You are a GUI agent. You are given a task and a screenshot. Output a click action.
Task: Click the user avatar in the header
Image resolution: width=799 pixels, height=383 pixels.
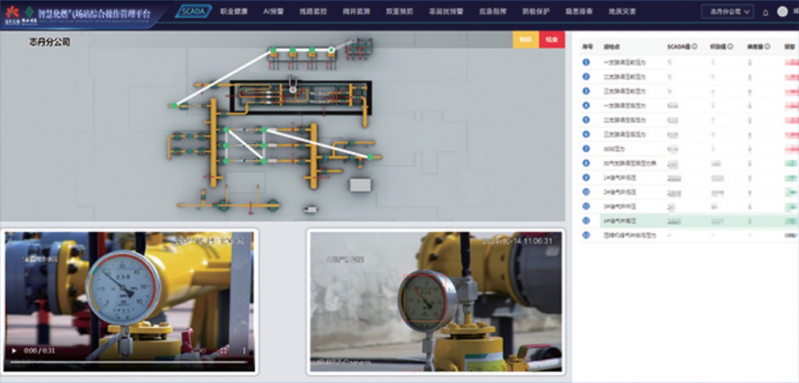(x=782, y=12)
